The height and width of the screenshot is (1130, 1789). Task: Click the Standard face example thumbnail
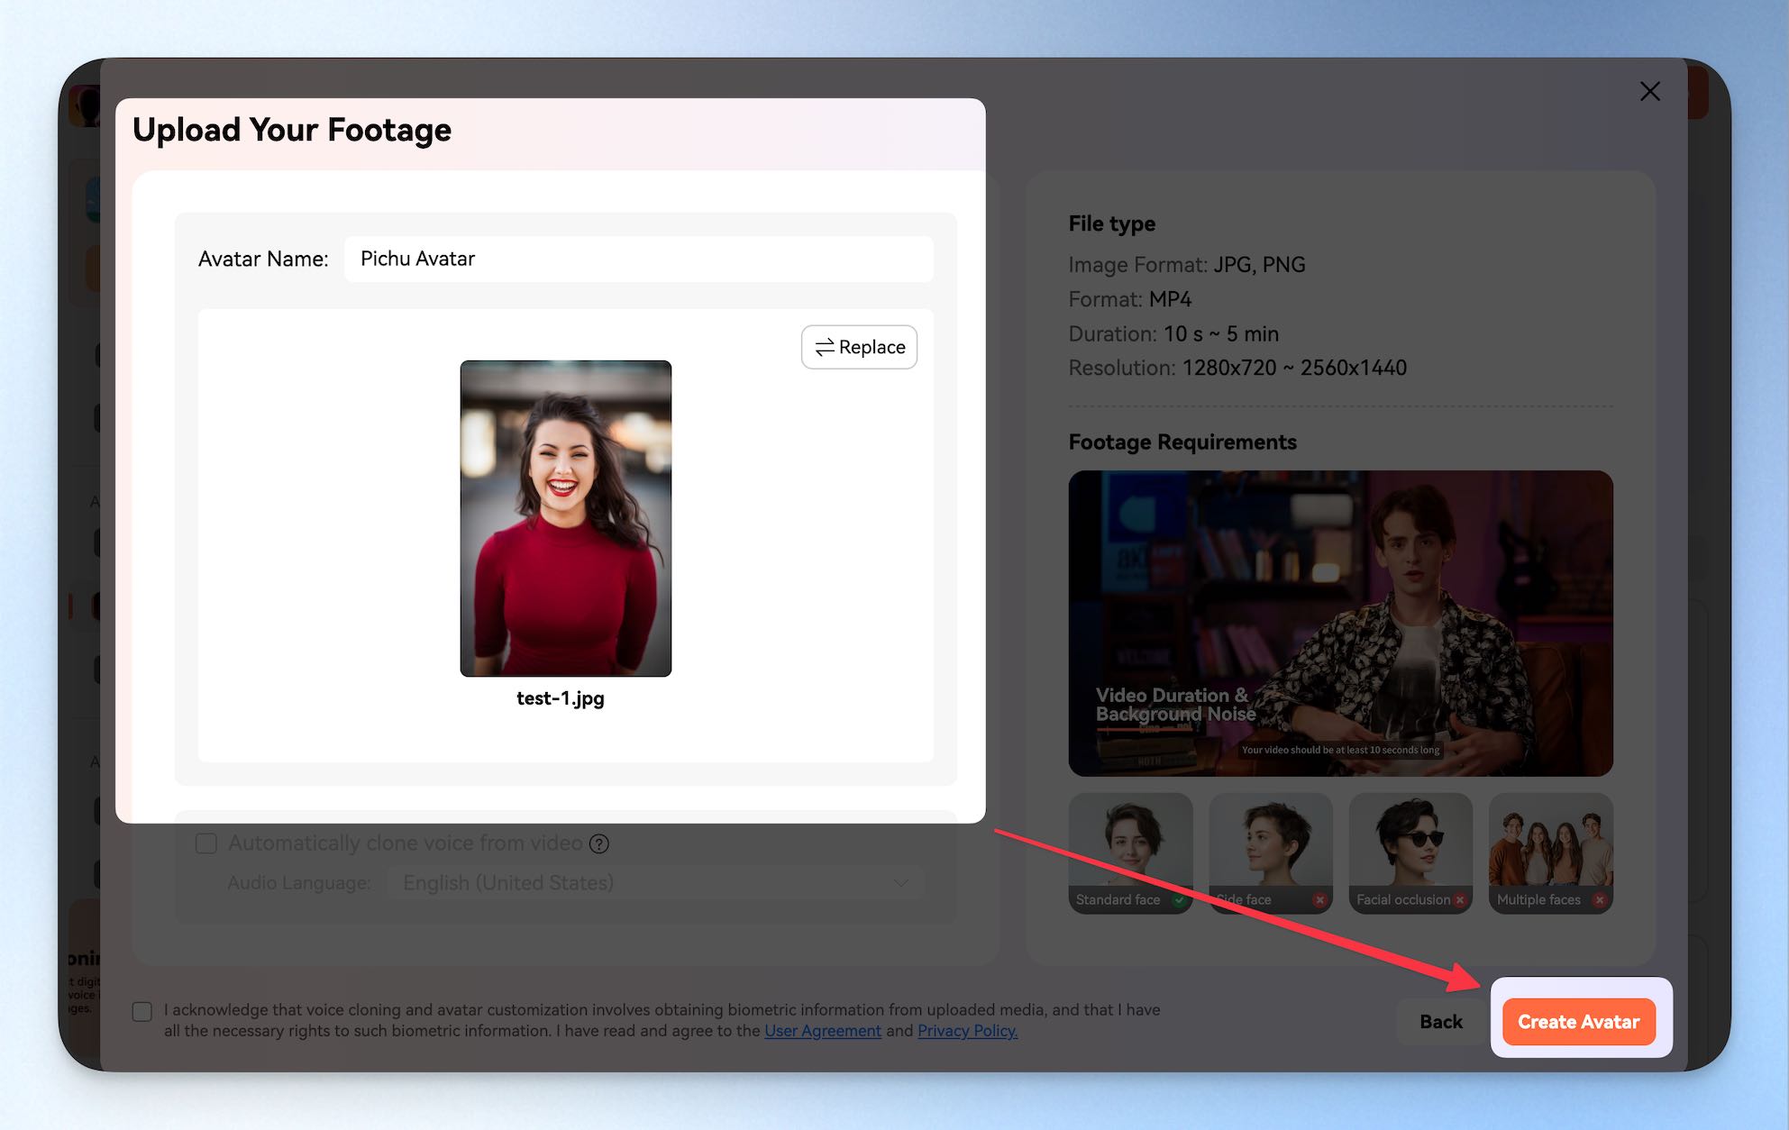point(1130,853)
